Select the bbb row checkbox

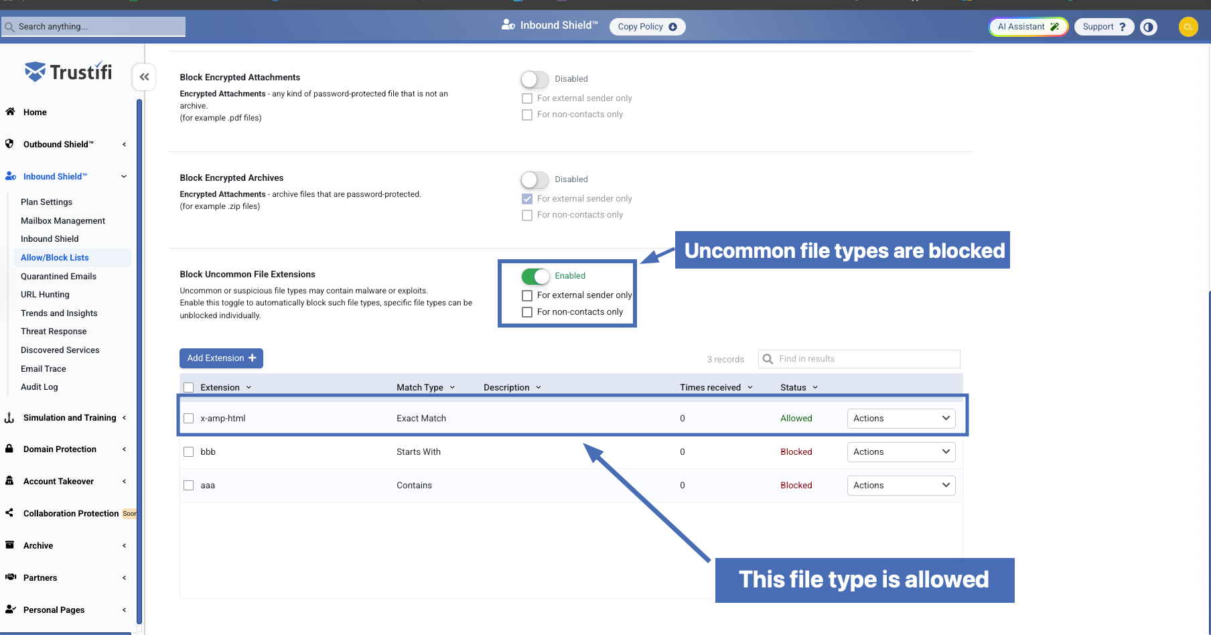(x=189, y=451)
